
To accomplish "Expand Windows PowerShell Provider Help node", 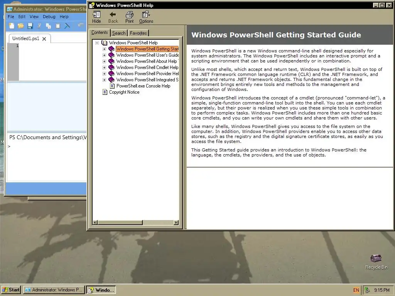I will coord(104,74).
